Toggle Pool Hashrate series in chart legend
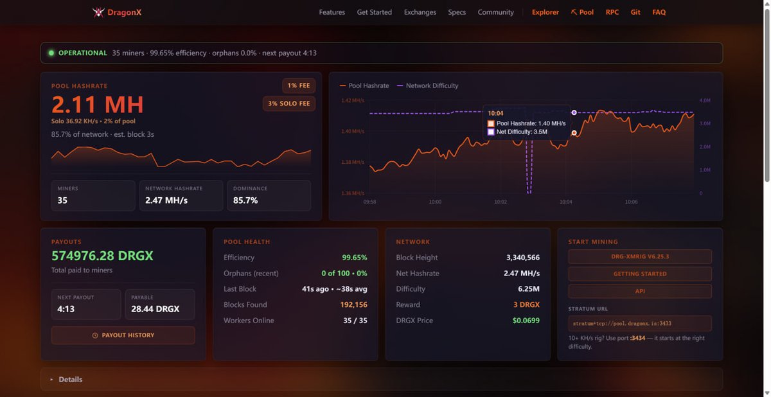This screenshot has width=771, height=397. click(364, 85)
